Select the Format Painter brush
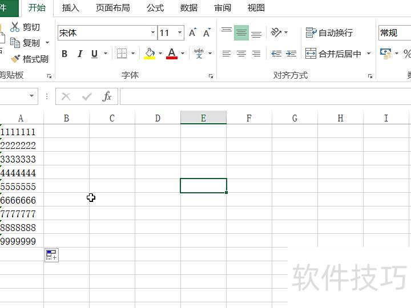Image resolution: width=411 pixels, height=308 pixels. click(15, 59)
